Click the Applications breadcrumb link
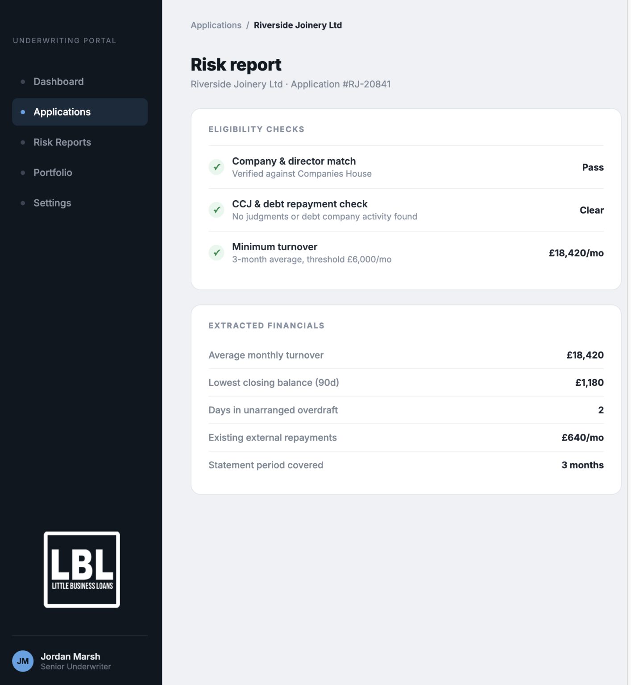Viewport: 631px width, 685px height. tap(216, 25)
